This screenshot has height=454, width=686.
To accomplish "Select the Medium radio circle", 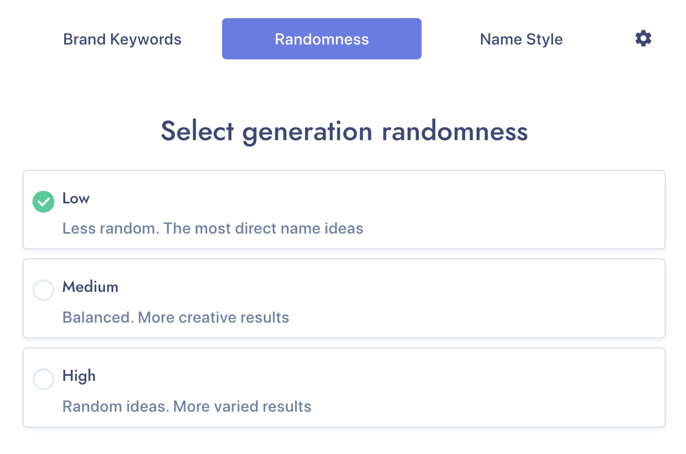I will tap(43, 290).
